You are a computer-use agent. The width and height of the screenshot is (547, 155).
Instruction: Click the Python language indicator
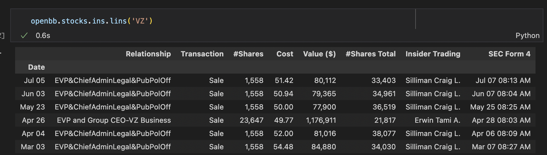click(527, 36)
